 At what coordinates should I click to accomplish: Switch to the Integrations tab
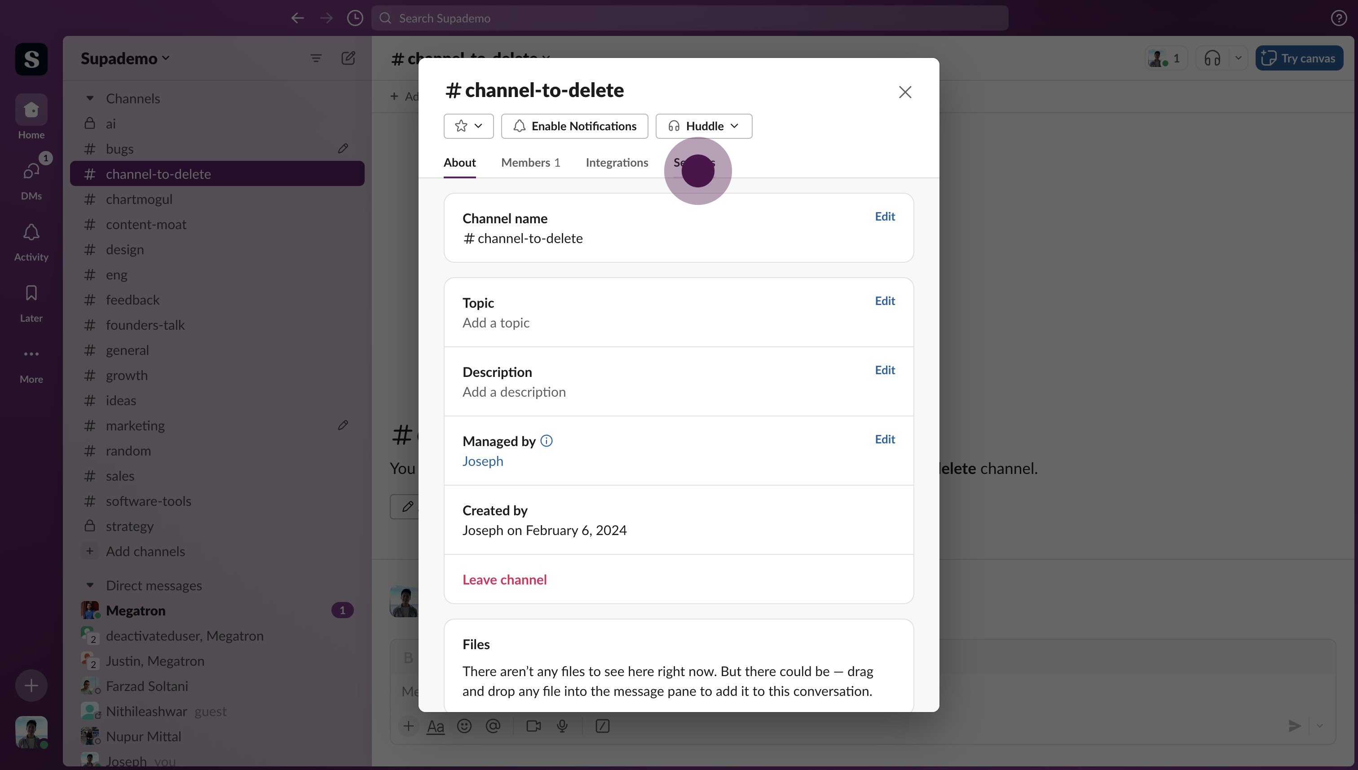coord(617,162)
